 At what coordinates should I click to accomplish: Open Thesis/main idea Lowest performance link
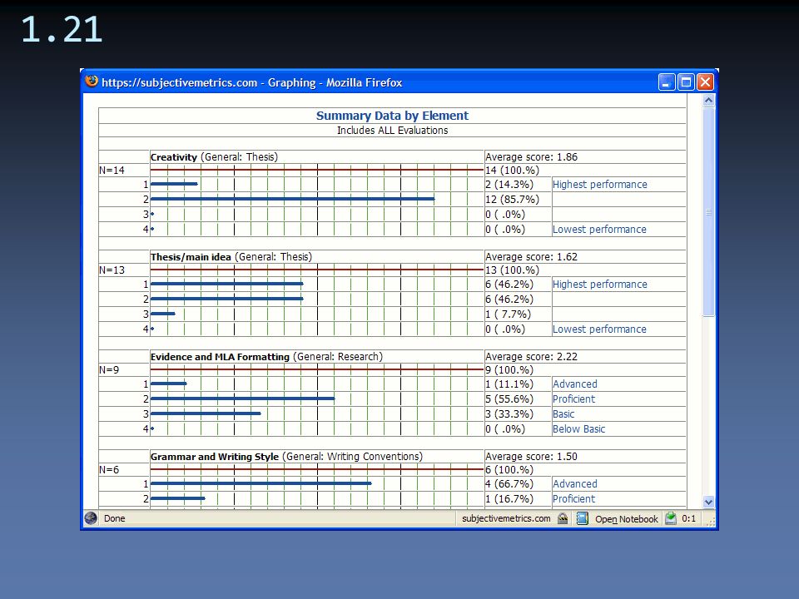coord(599,329)
